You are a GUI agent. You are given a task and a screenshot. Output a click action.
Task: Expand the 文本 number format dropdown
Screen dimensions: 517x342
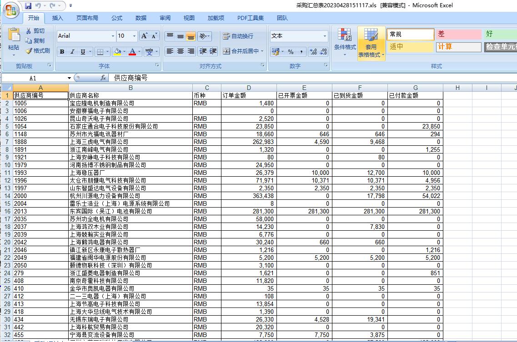click(325, 36)
